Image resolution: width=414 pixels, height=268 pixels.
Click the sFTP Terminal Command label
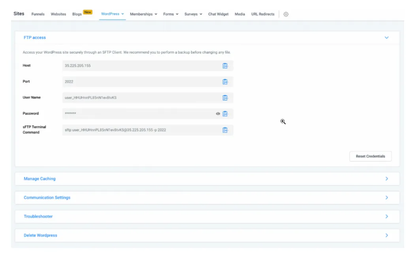[34, 130]
